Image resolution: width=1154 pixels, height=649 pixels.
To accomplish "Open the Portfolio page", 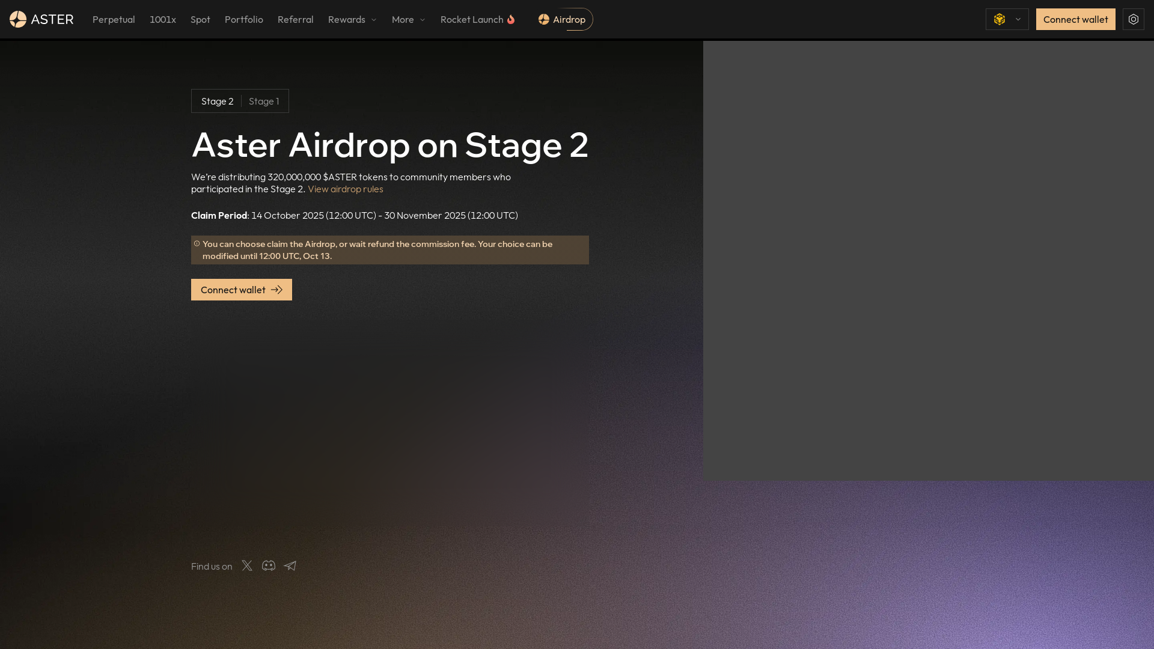I will tap(244, 19).
